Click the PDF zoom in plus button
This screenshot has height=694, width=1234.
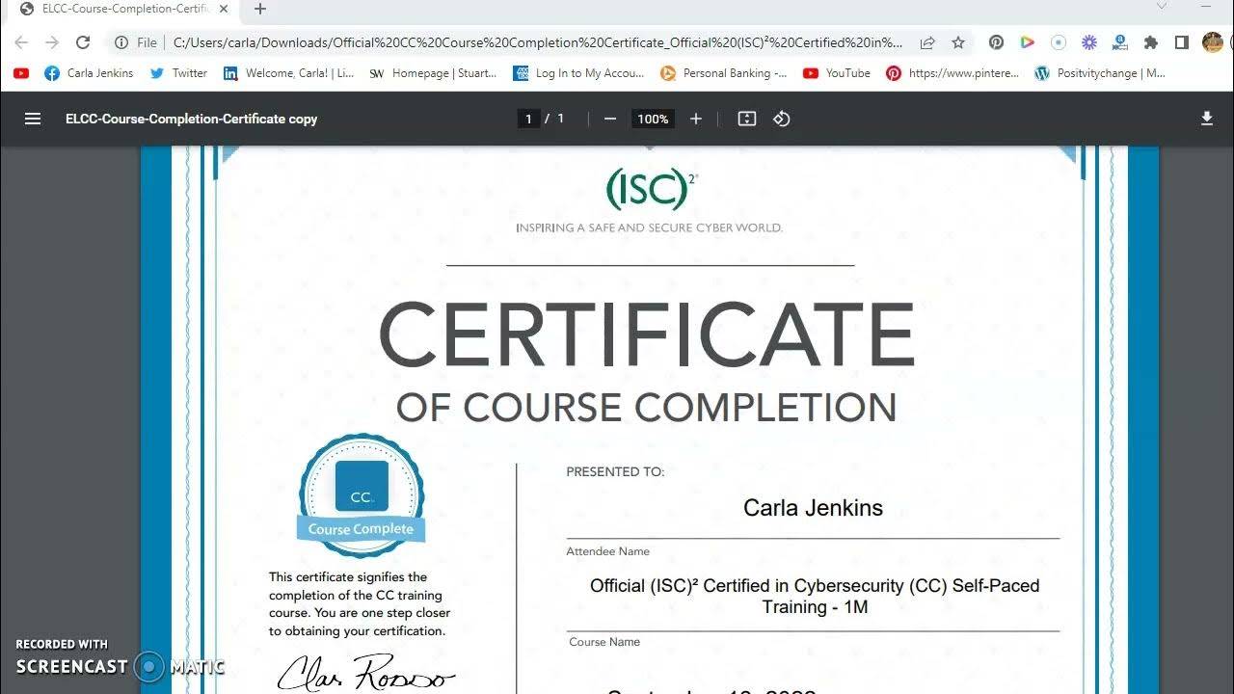(696, 119)
